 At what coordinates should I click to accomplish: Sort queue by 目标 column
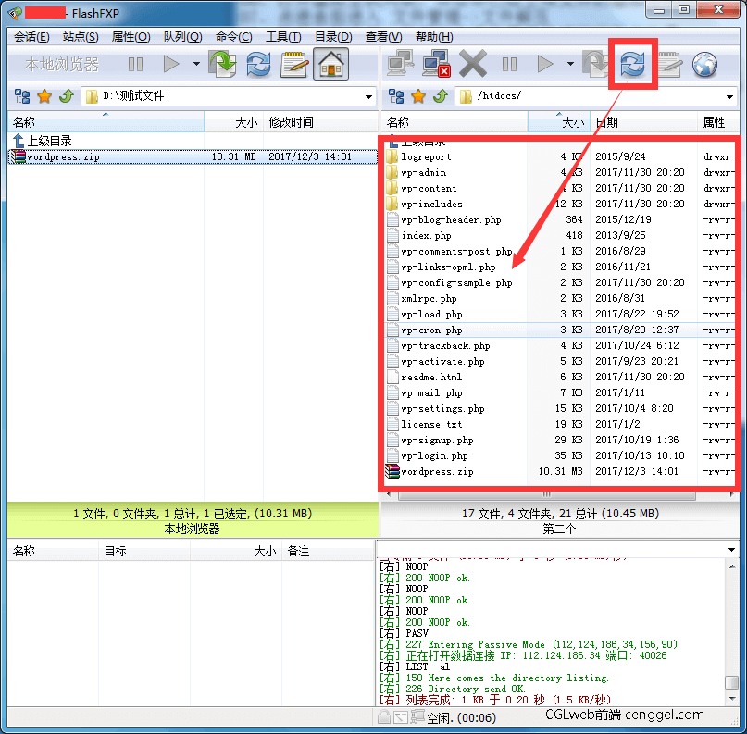pyautogui.click(x=144, y=551)
